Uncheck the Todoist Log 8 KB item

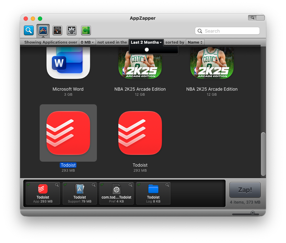[139, 185]
